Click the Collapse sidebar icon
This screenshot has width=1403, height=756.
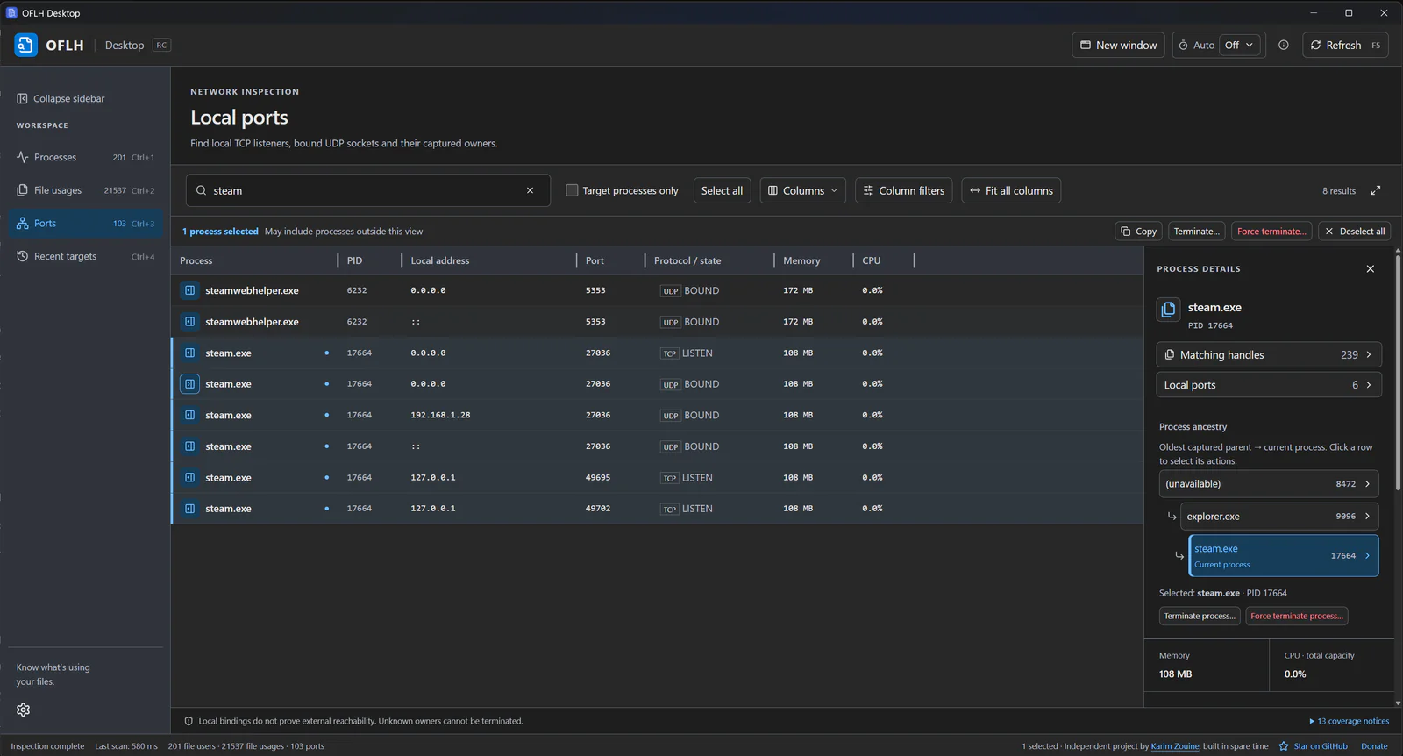click(x=22, y=98)
